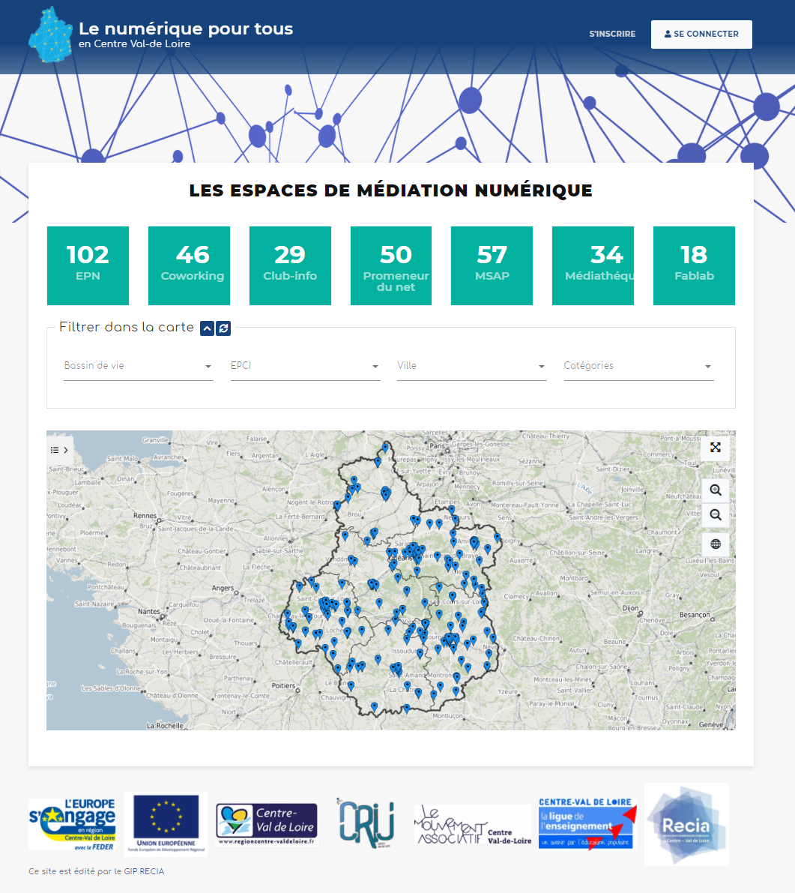Image resolution: width=795 pixels, height=893 pixels.
Task: Click the blue region map site logo
Action: [51, 34]
